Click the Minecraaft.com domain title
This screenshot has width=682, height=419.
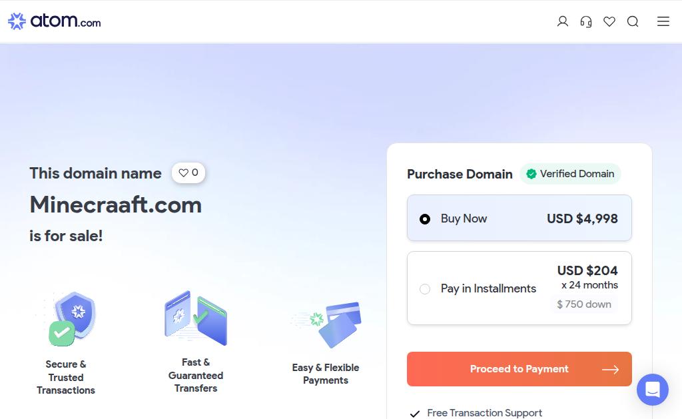[x=116, y=205]
